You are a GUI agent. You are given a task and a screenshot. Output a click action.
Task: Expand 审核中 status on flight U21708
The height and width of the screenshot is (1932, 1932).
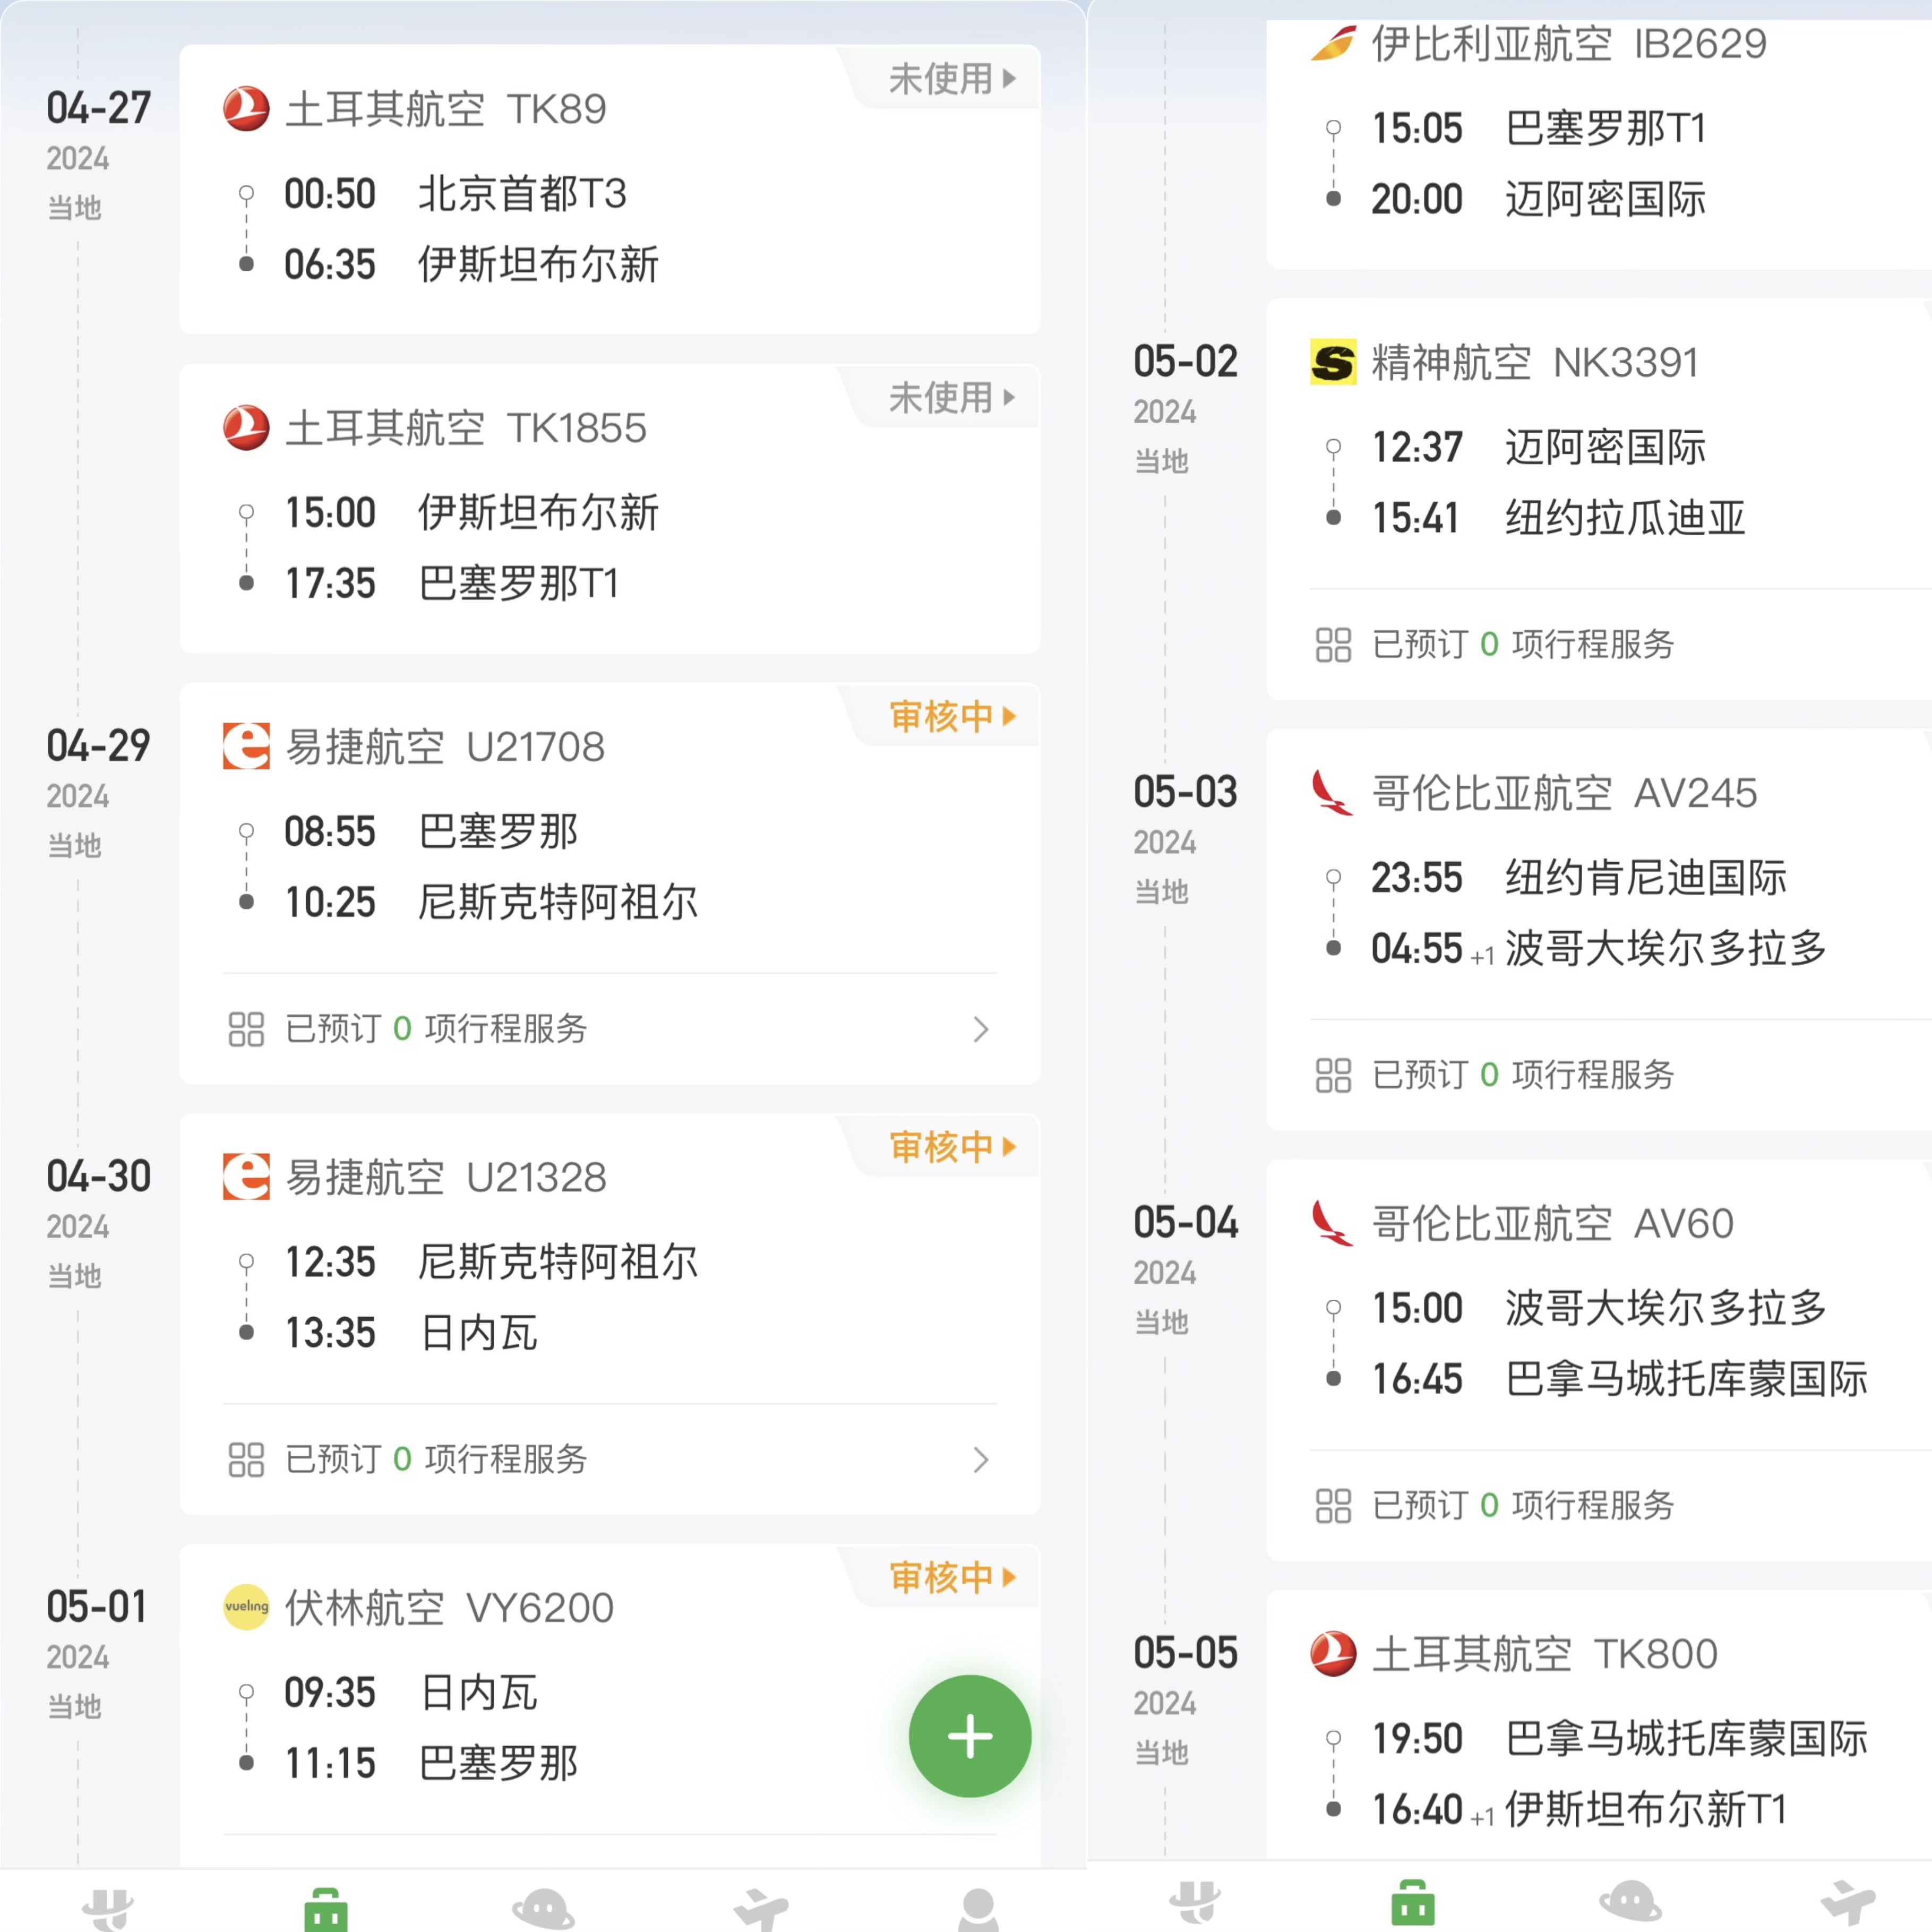click(951, 716)
